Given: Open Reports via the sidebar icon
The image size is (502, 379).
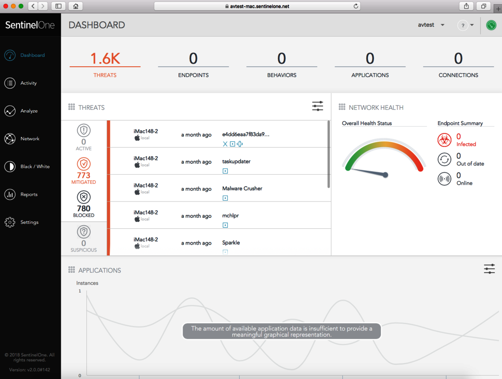Looking at the screenshot, I should [10, 194].
